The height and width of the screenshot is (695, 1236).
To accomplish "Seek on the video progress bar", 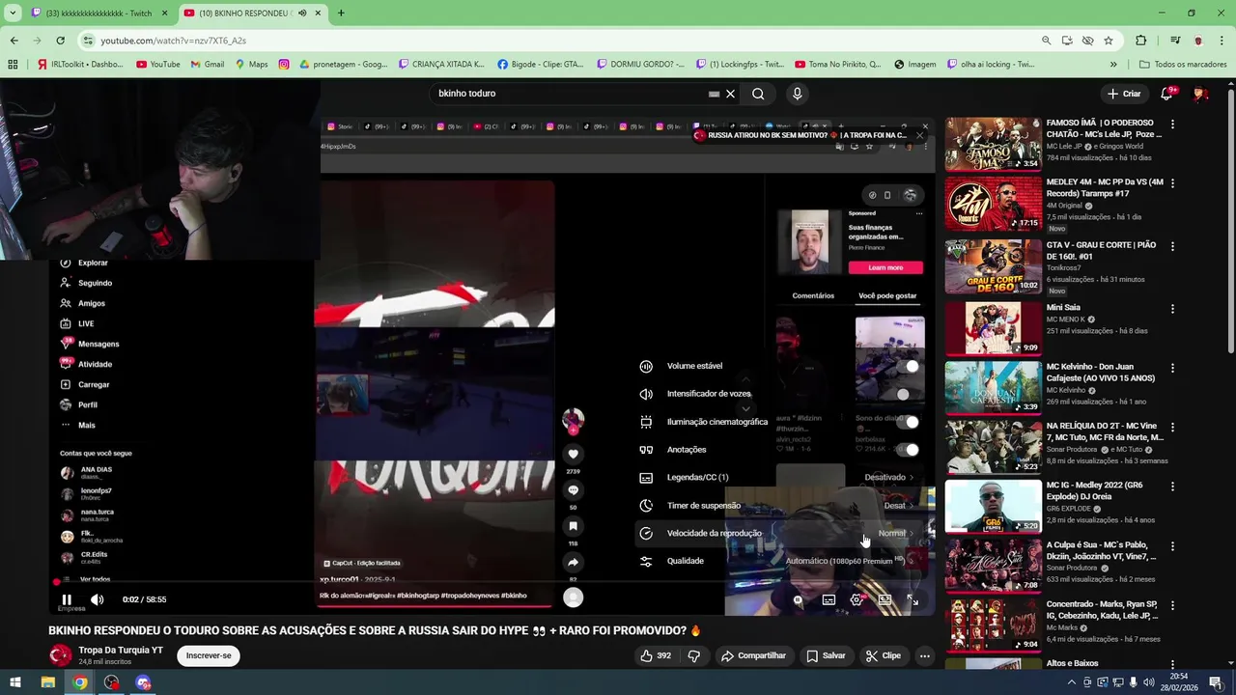I will click(492, 582).
